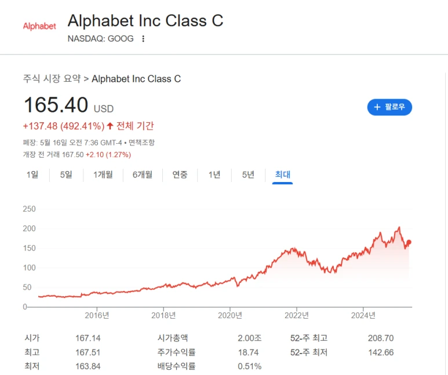Select the 연중 year-to-date tab

coord(180,174)
